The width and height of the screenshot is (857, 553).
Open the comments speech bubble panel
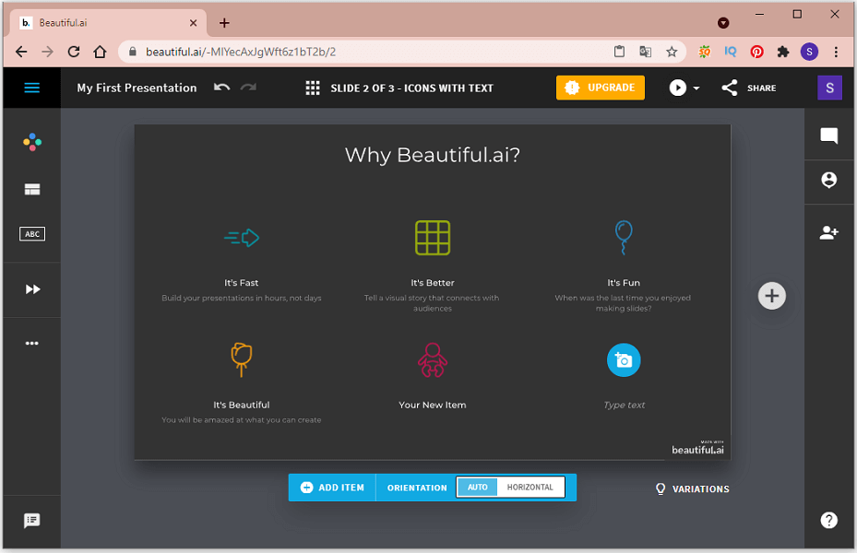pos(829,135)
